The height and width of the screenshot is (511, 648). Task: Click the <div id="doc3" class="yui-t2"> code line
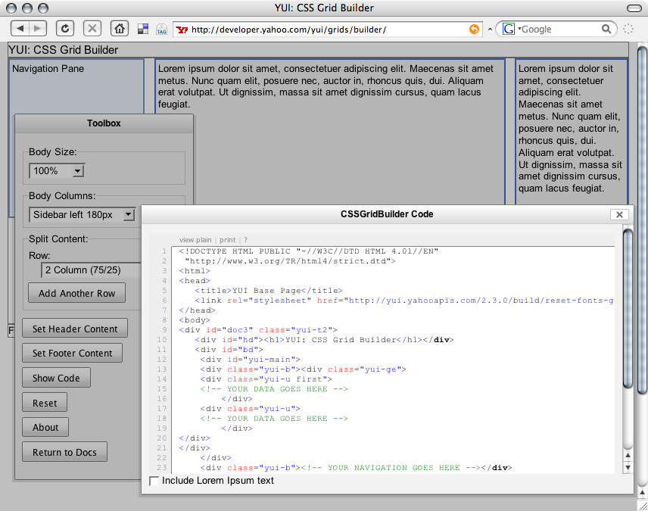click(x=258, y=330)
